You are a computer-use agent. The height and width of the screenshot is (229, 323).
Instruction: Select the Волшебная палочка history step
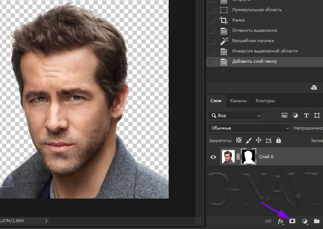[265, 41]
